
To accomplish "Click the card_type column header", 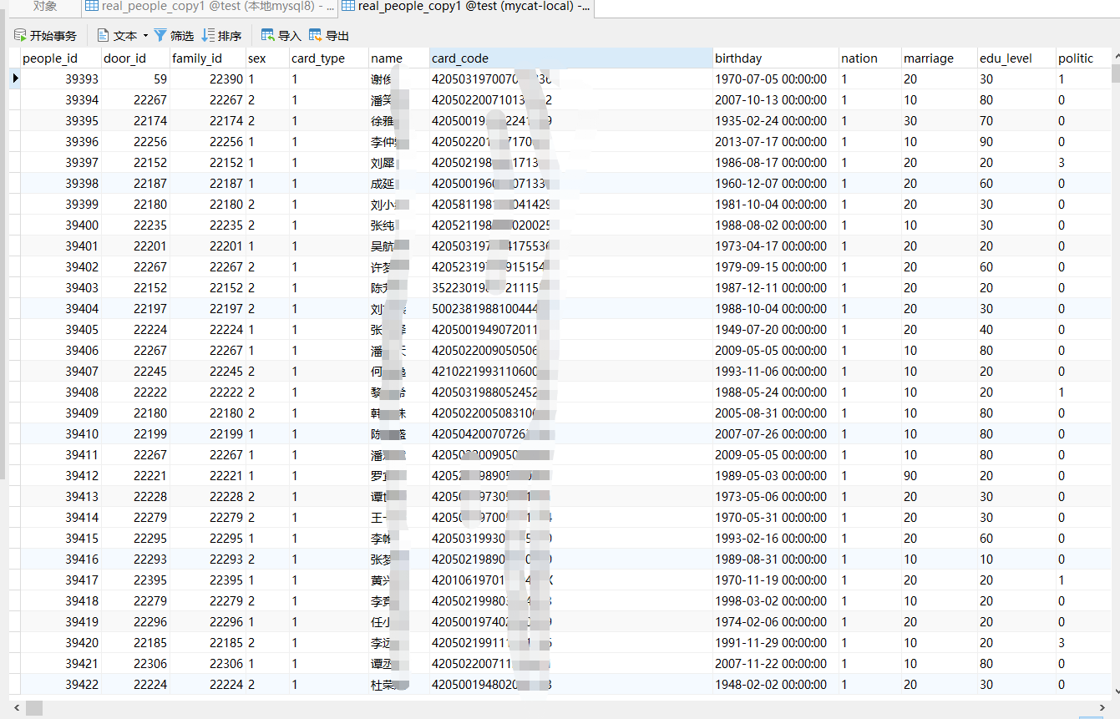I will pyautogui.click(x=328, y=58).
